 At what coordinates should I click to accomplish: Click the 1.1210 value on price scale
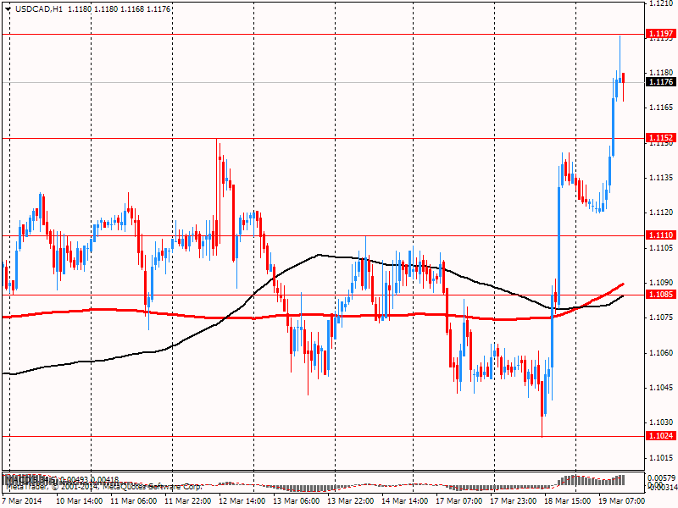click(x=660, y=3)
